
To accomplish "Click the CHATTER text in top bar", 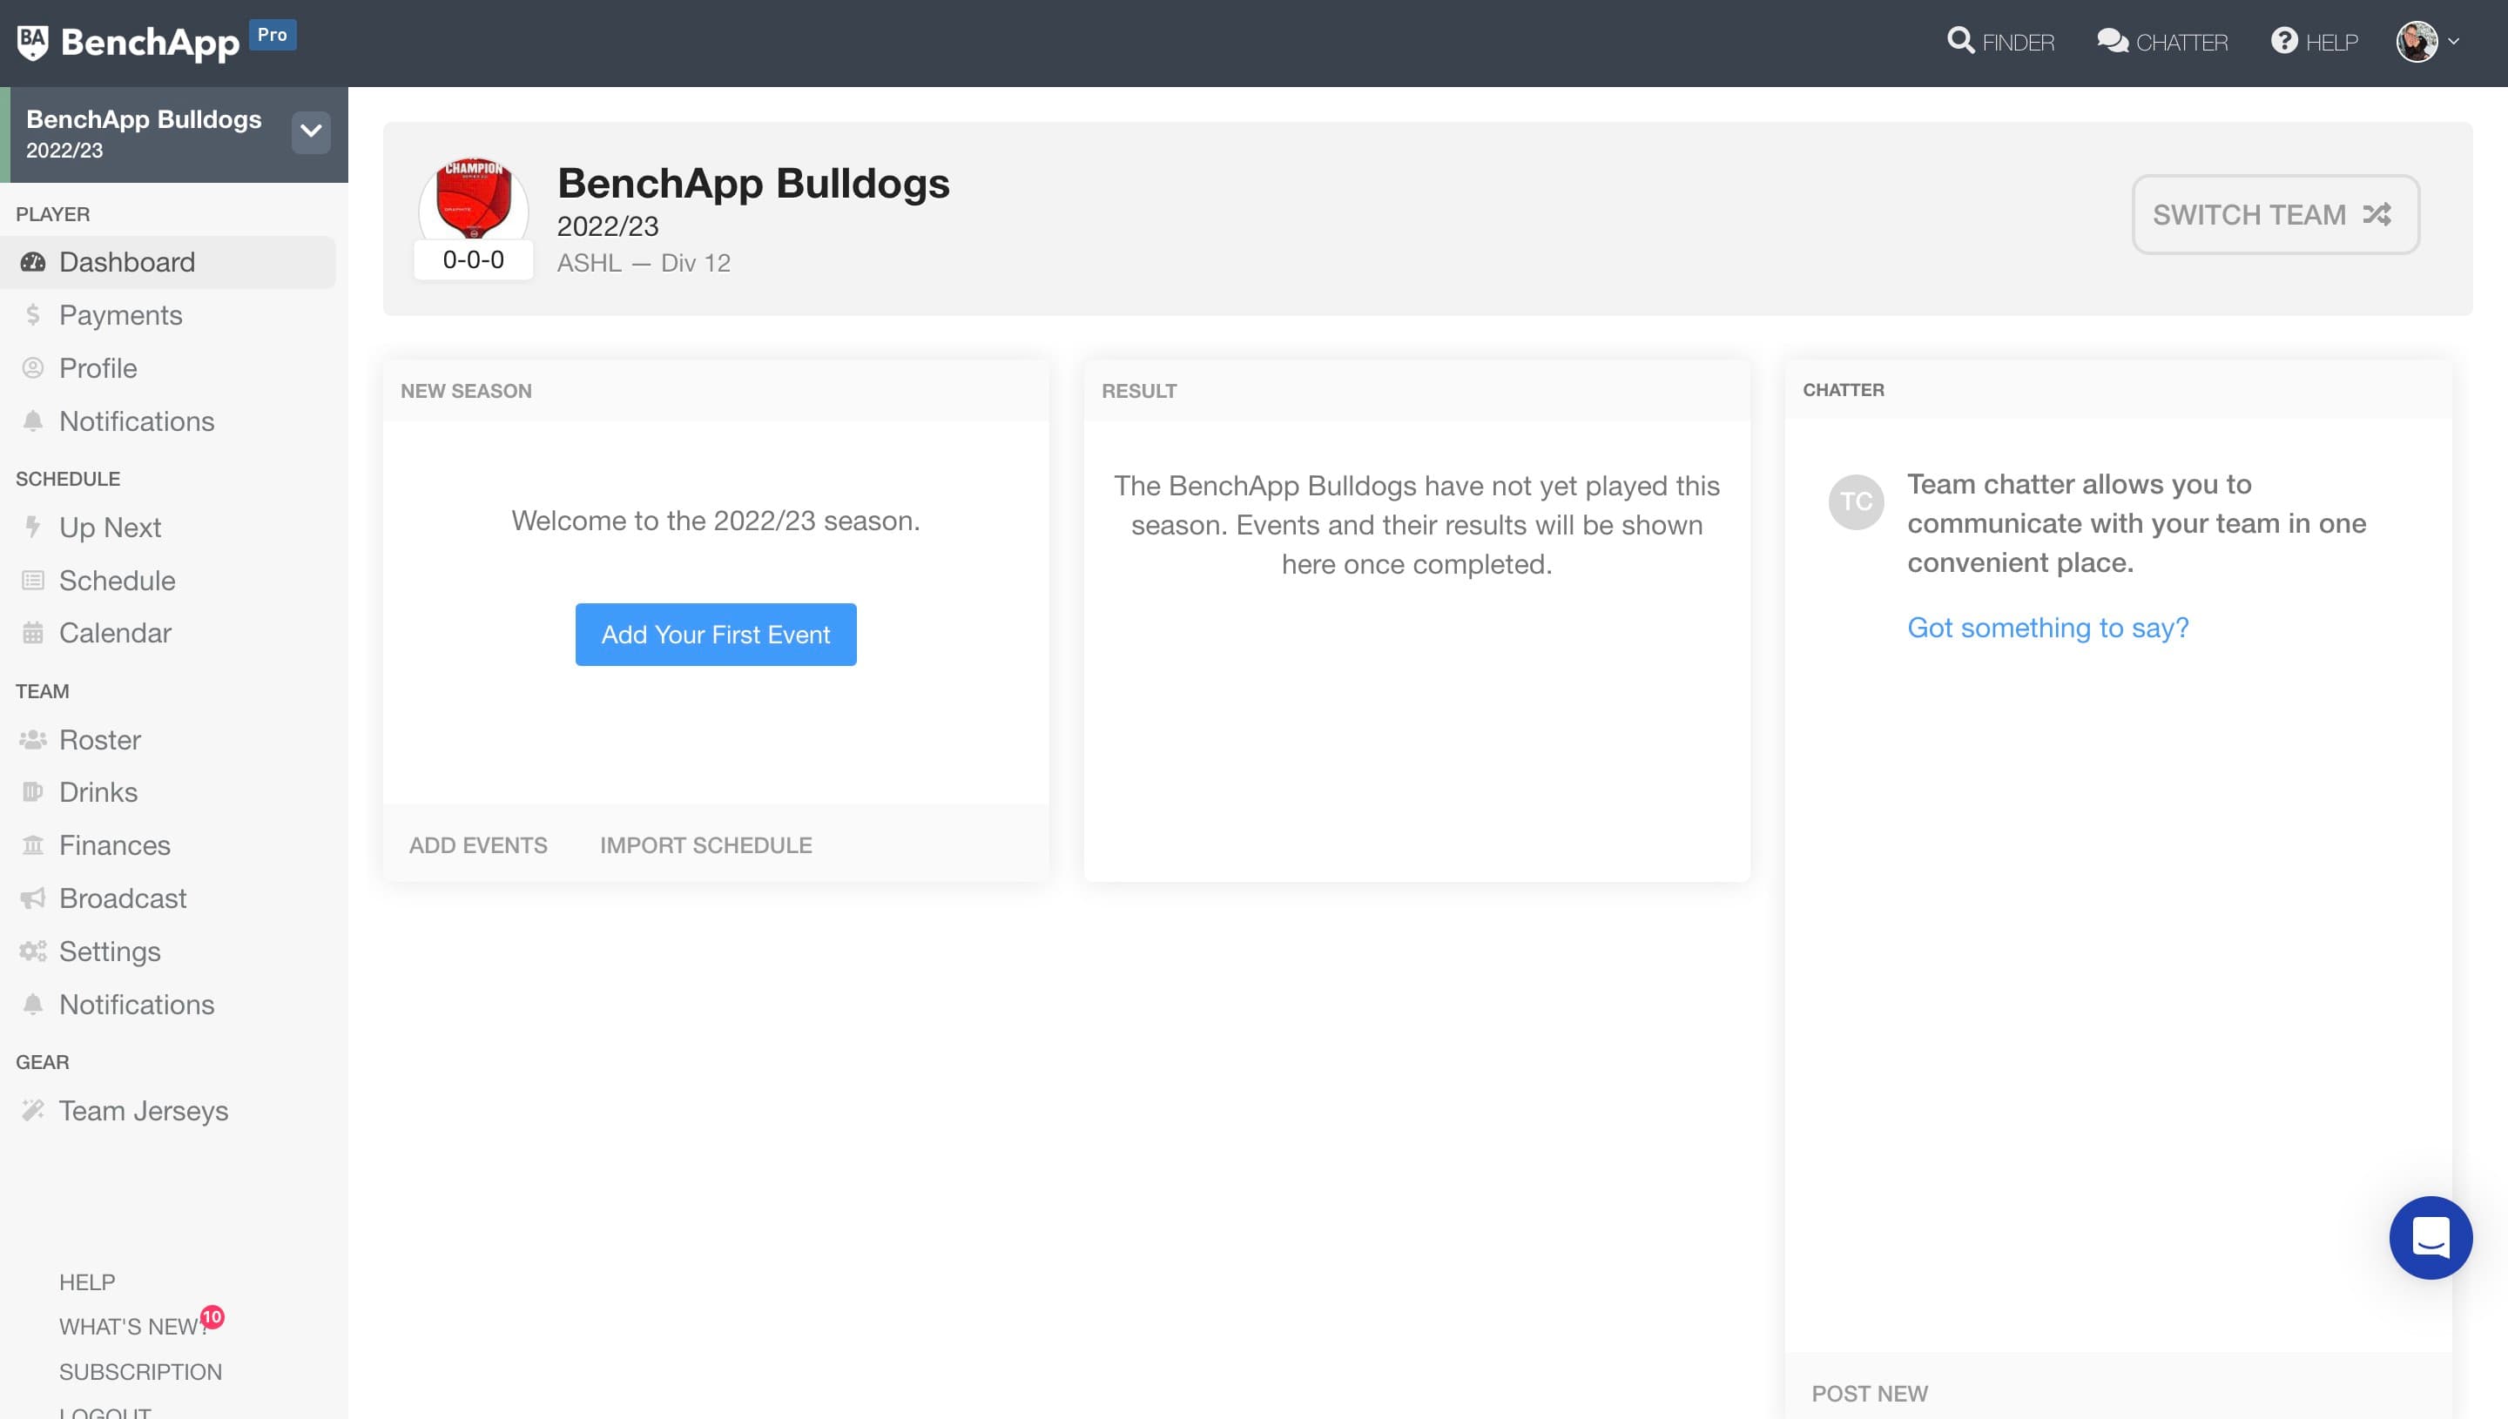I will point(2181,43).
